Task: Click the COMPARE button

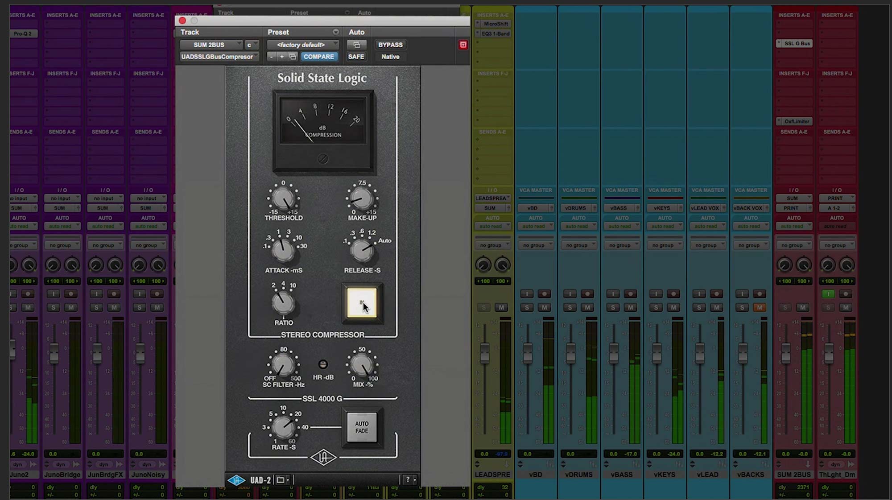Action: (319, 57)
